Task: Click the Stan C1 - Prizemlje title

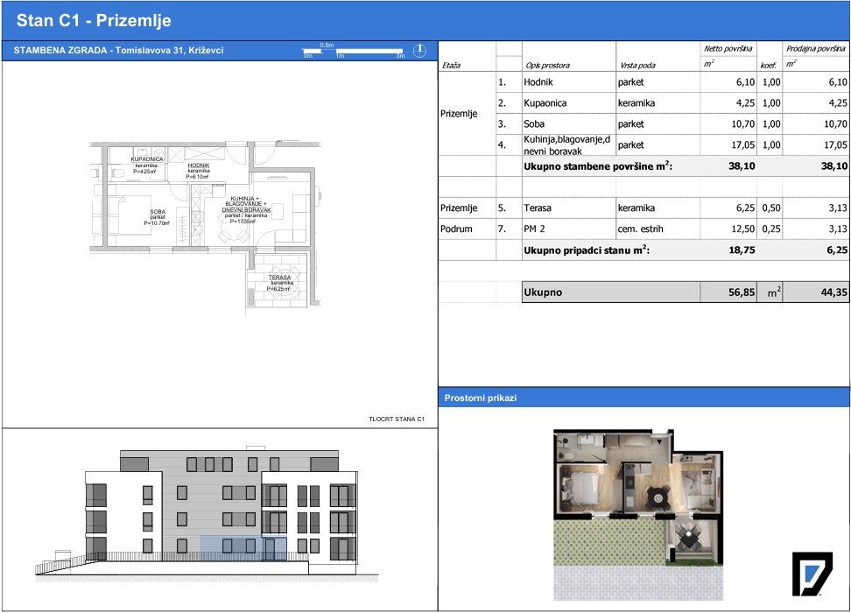Action: (x=94, y=21)
